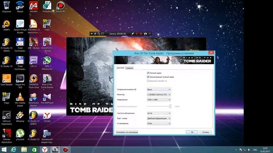Click the Отмена button

[206, 132]
